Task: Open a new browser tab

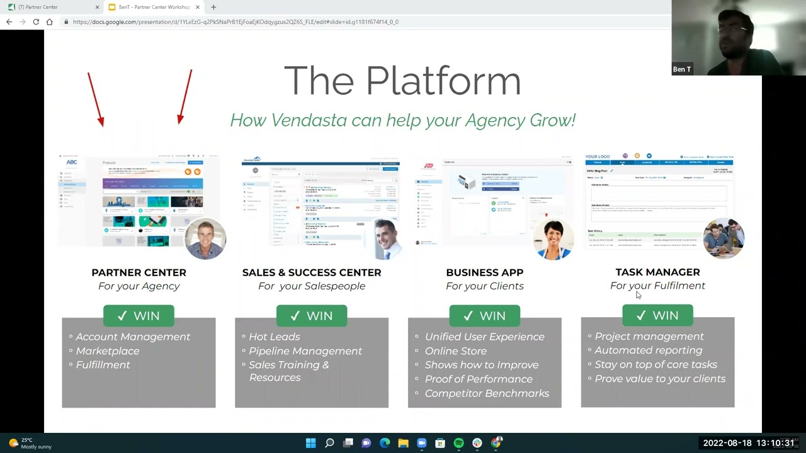Action: 213,7
